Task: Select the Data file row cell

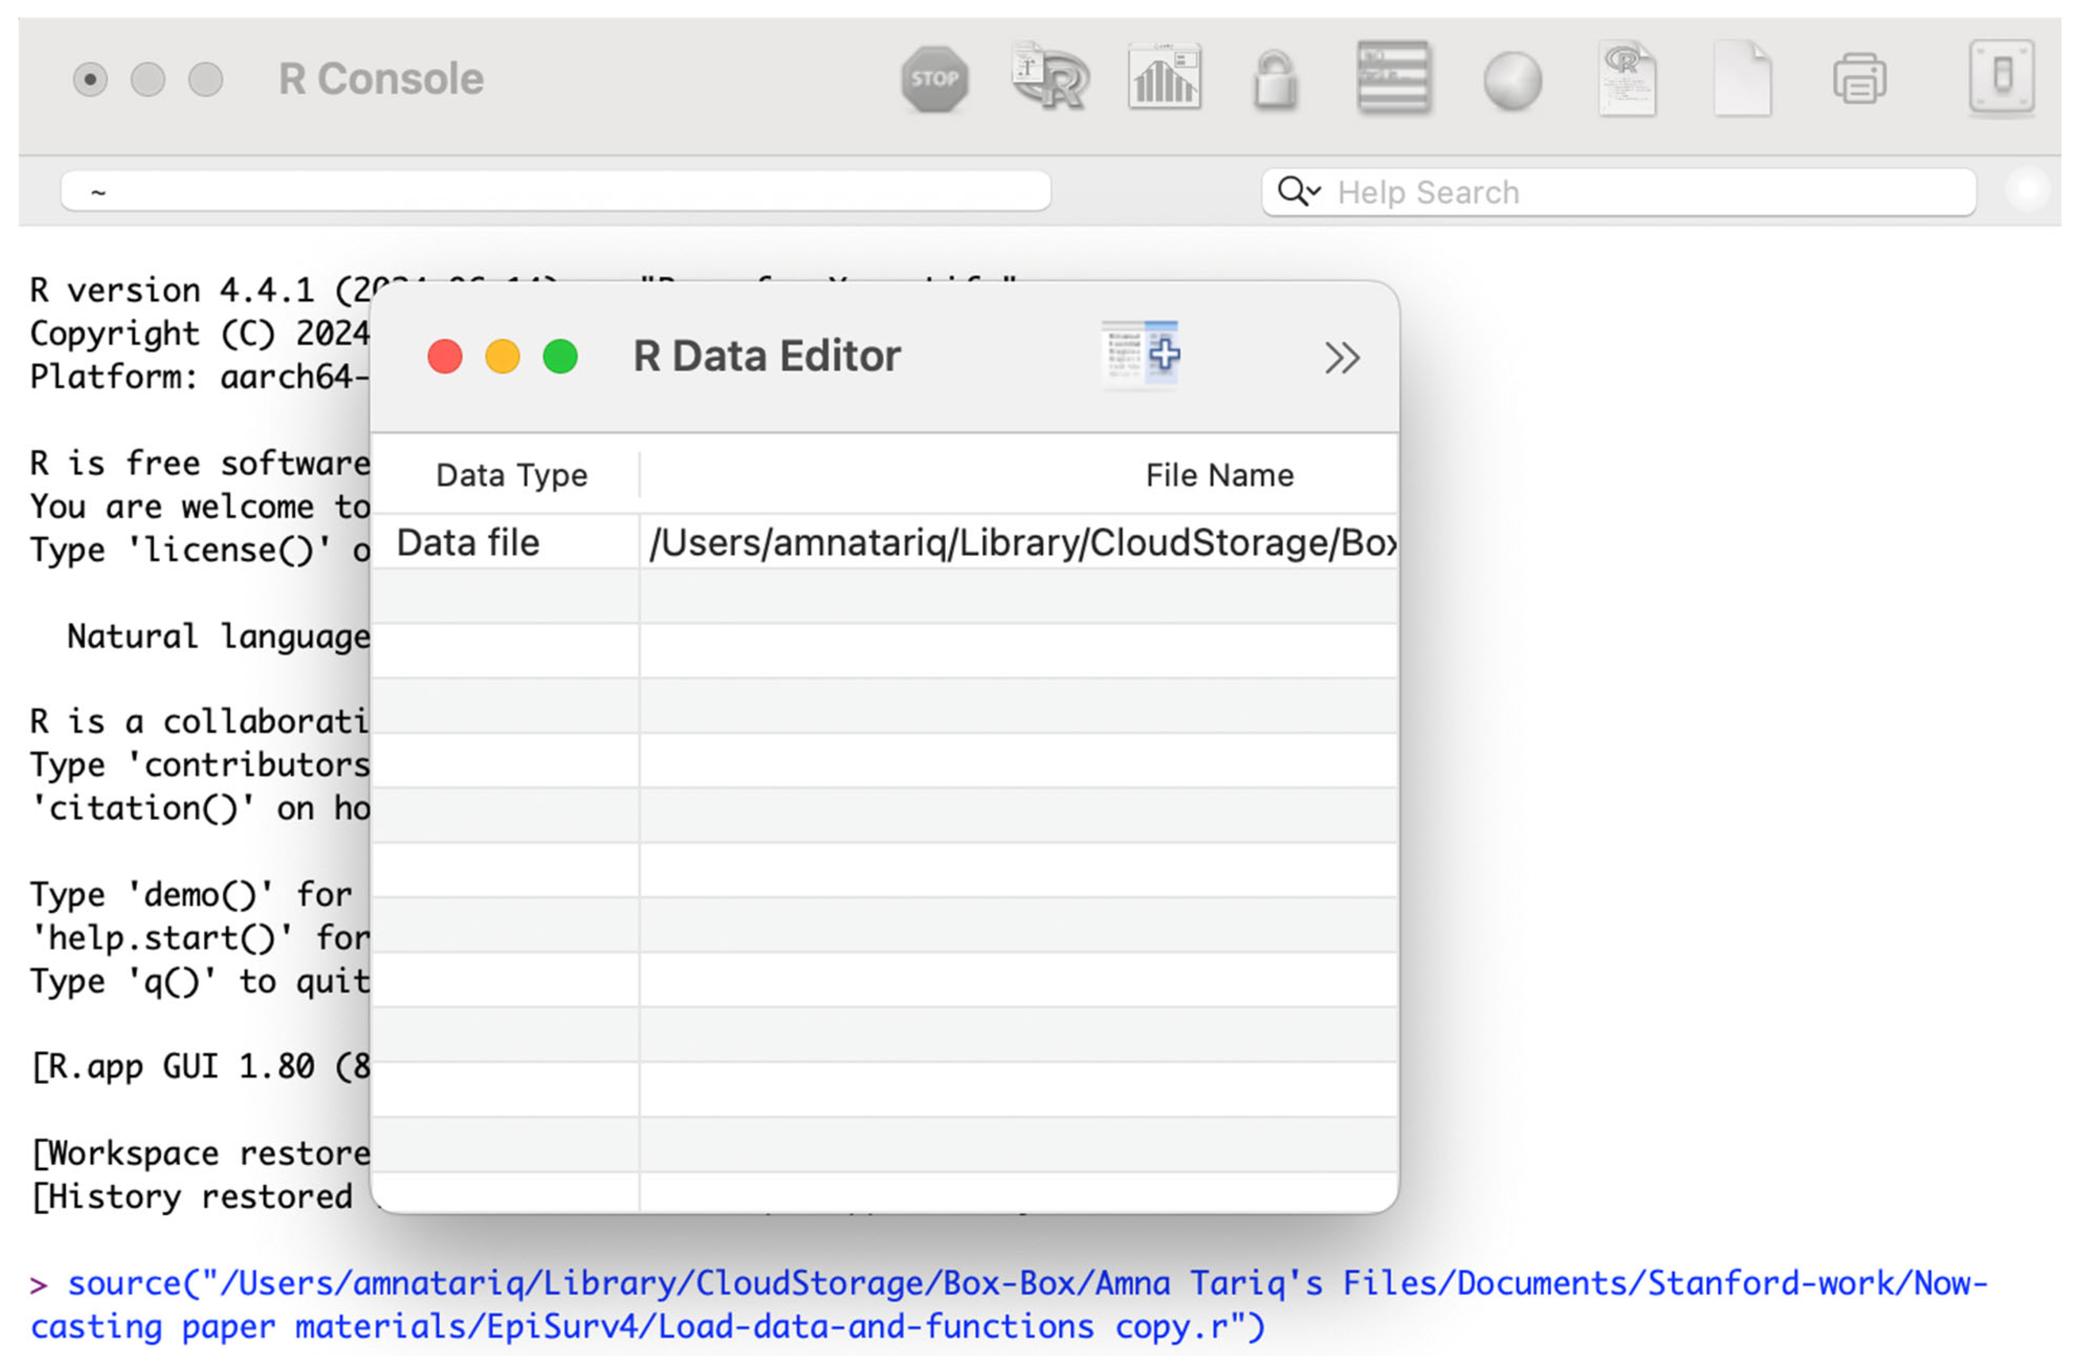Action: click(x=504, y=543)
